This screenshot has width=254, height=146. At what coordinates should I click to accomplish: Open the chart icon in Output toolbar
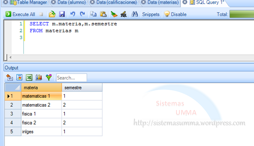coord(39,77)
